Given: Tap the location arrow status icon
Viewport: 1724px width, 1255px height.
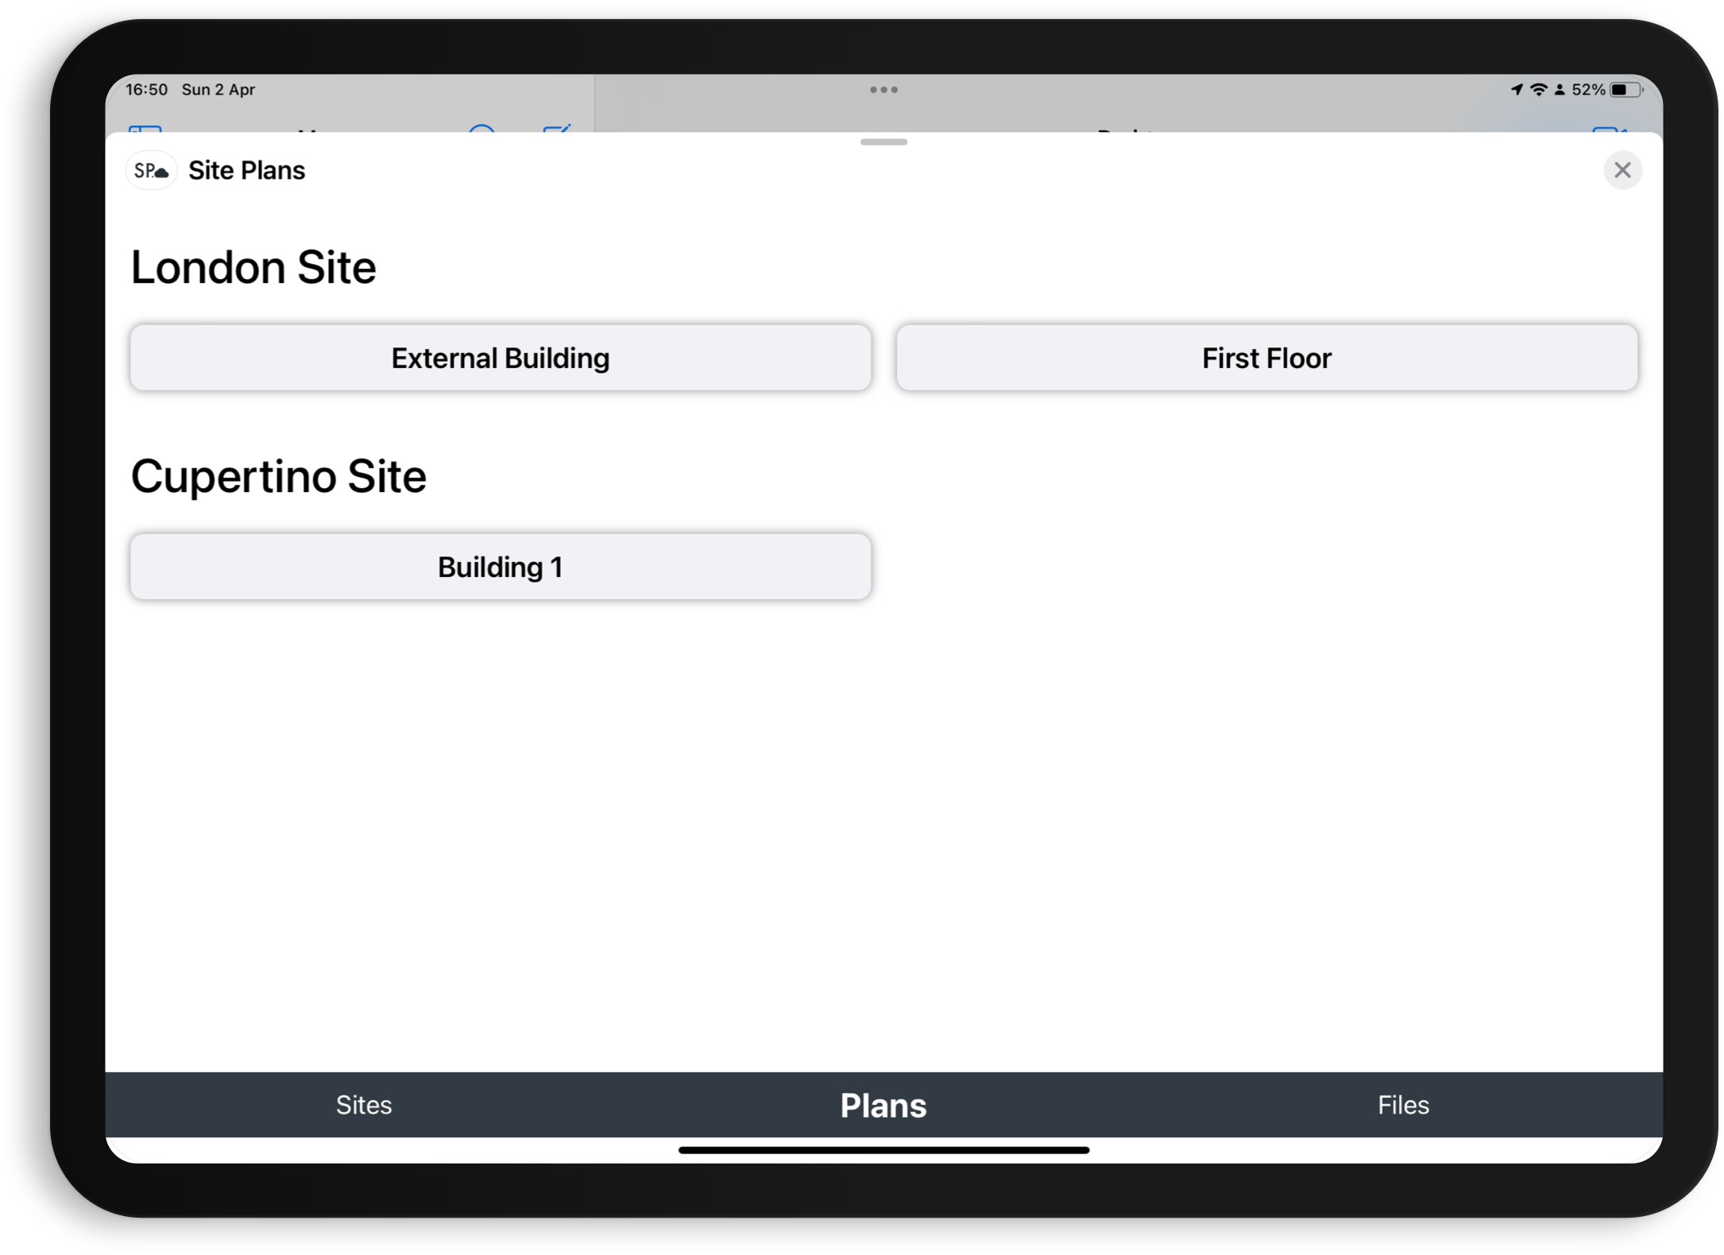Looking at the screenshot, I should point(1517,90).
